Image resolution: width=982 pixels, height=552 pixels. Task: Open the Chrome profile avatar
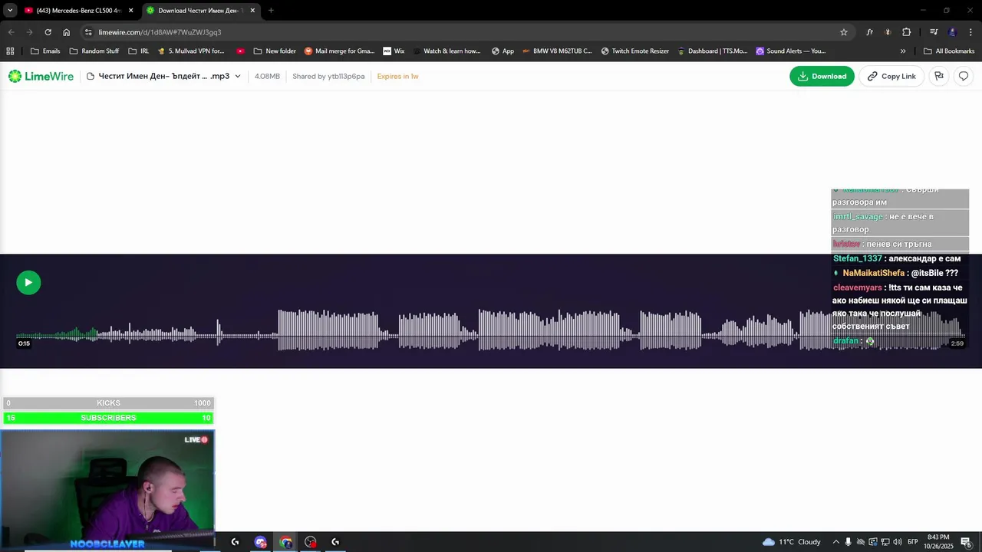point(953,32)
